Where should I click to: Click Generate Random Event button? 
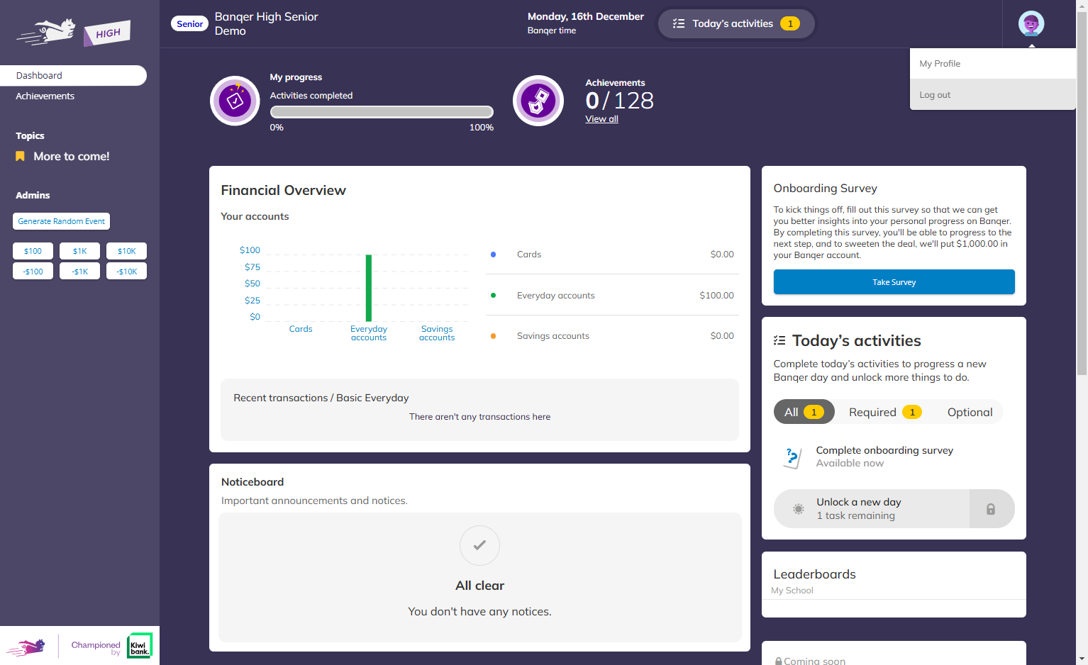tap(61, 221)
